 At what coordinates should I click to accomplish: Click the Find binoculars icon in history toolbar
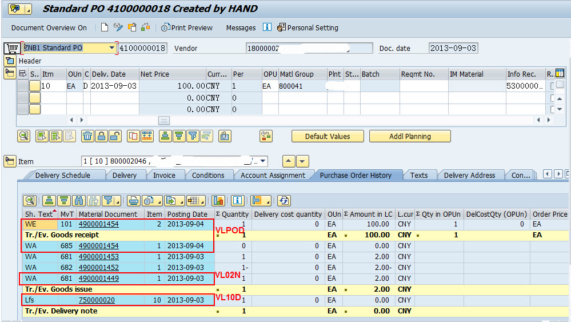(x=79, y=201)
